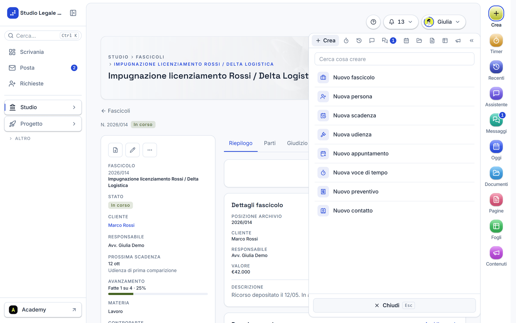This screenshot has height=323, width=516.
Task: Toggle the left sidebar collapse icon
Action: (73, 13)
